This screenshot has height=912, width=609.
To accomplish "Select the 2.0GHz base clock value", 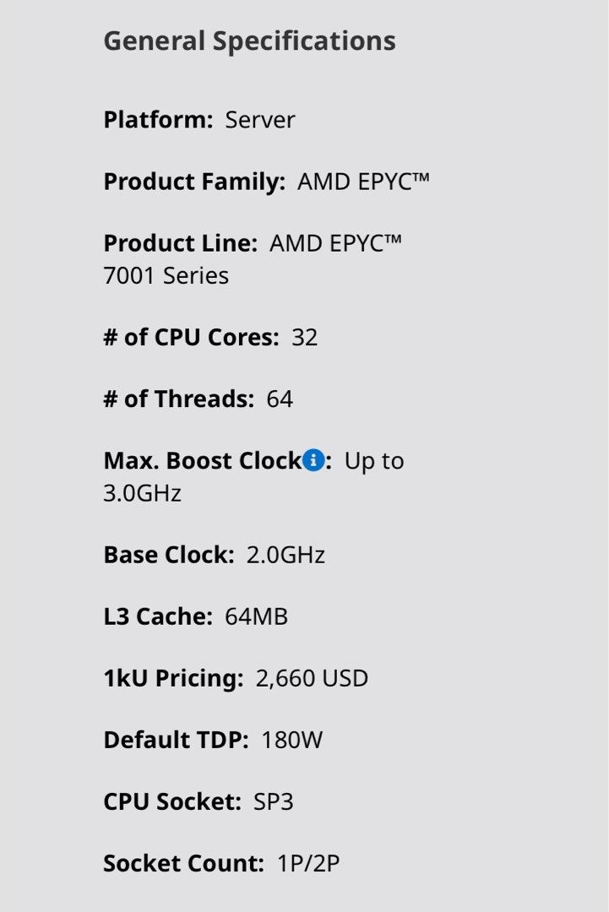I will tap(285, 555).
